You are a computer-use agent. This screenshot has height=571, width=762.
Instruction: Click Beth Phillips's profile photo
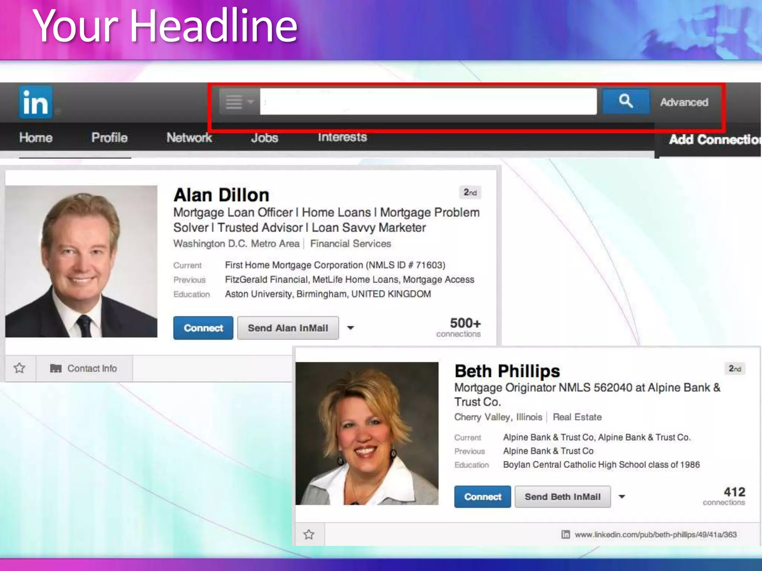367,433
